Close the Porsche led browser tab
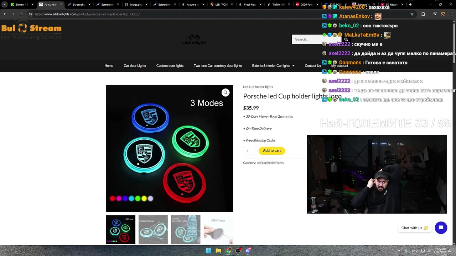 [60, 5]
